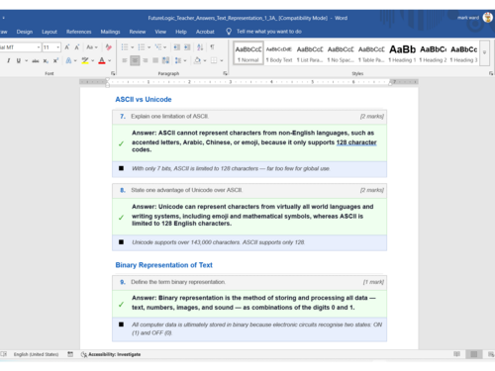This screenshot has width=495, height=371.
Task: Open Paragraph dialog launcher
Action: tap(226, 73)
